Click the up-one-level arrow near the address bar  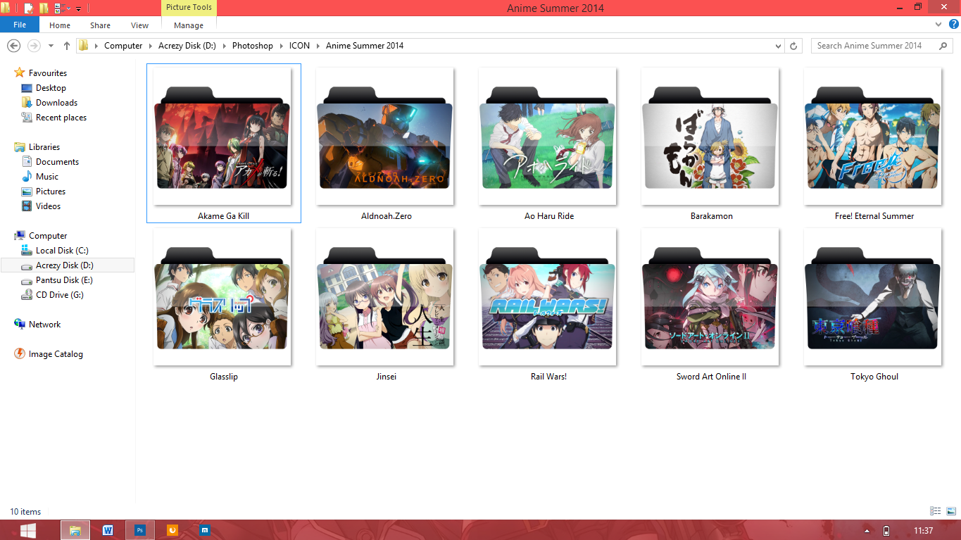(x=66, y=46)
